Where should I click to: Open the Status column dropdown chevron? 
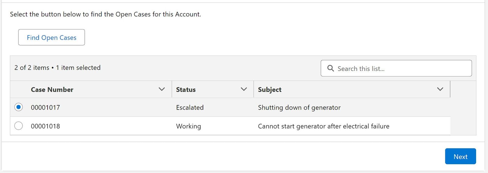click(x=244, y=89)
